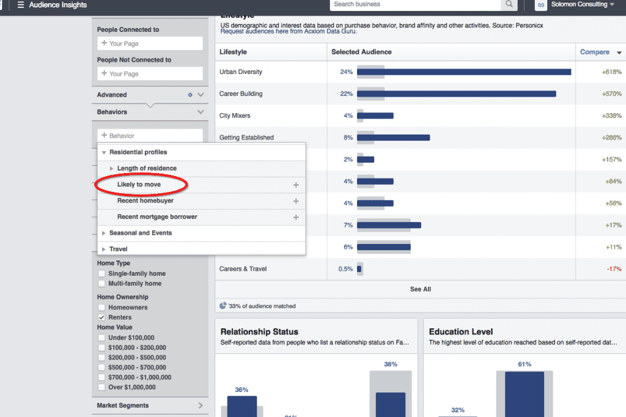Image resolution: width=626 pixels, height=417 pixels.
Task: Expand the Length of residence category
Action: pyautogui.click(x=111, y=169)
